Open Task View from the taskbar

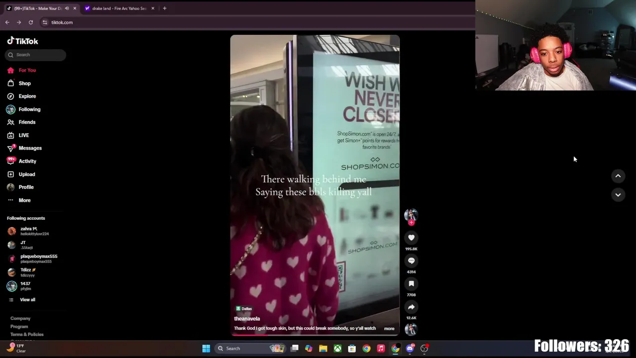click(x=295, y=349)
